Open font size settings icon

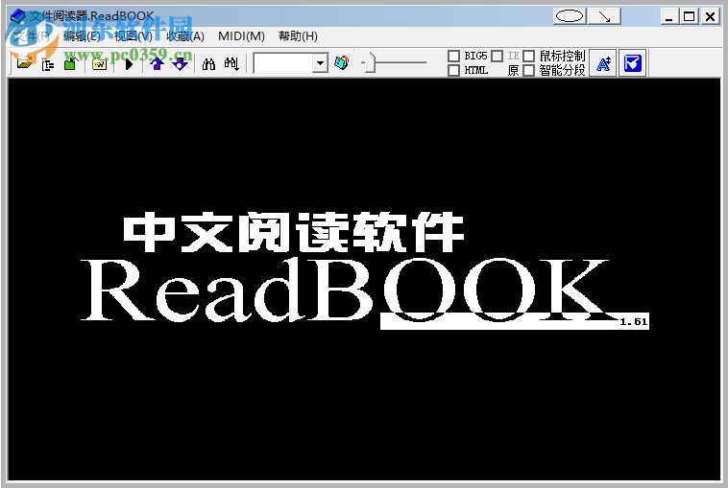pos(602,63)
